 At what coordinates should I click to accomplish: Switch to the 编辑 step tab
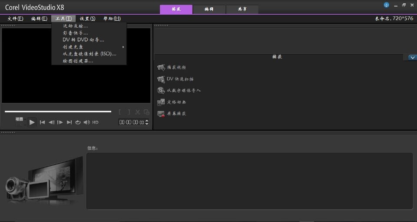(209, 9)
